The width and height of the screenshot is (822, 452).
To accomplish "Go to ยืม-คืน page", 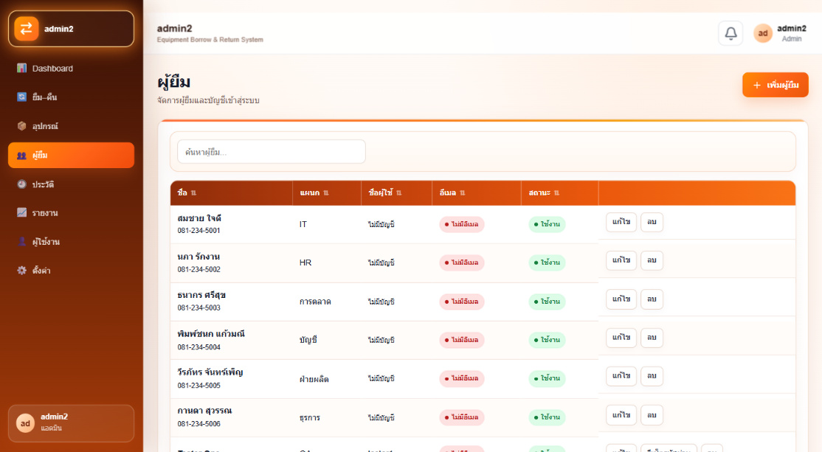I will click(72, 97).
